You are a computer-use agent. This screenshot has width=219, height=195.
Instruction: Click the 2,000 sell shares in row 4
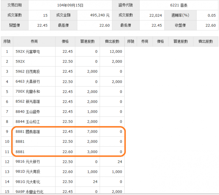point(117,82)
